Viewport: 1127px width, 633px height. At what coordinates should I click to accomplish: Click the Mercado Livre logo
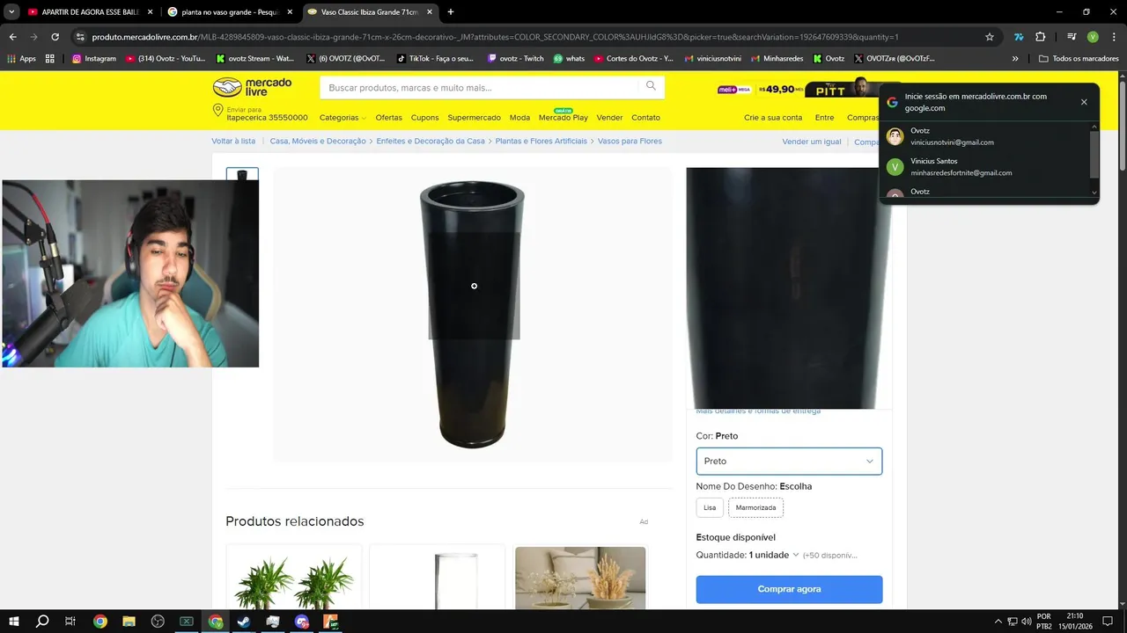252,87
